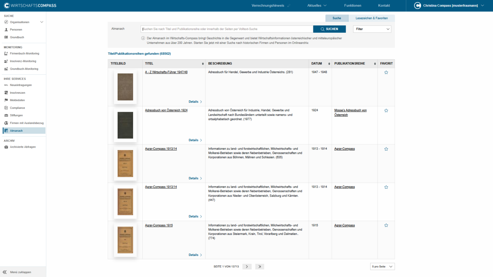This screenshot has width=493, height=277.
Task: Click the Compliance checkmark icon
Action: pos(6,108)
